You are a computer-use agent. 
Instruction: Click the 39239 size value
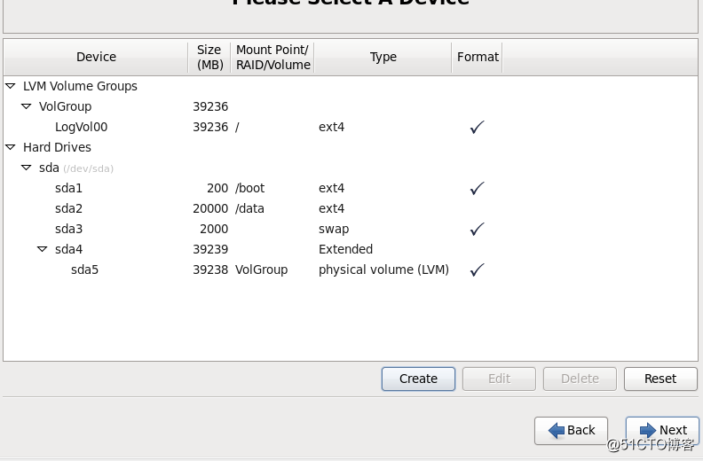click(x=210, y=249)
